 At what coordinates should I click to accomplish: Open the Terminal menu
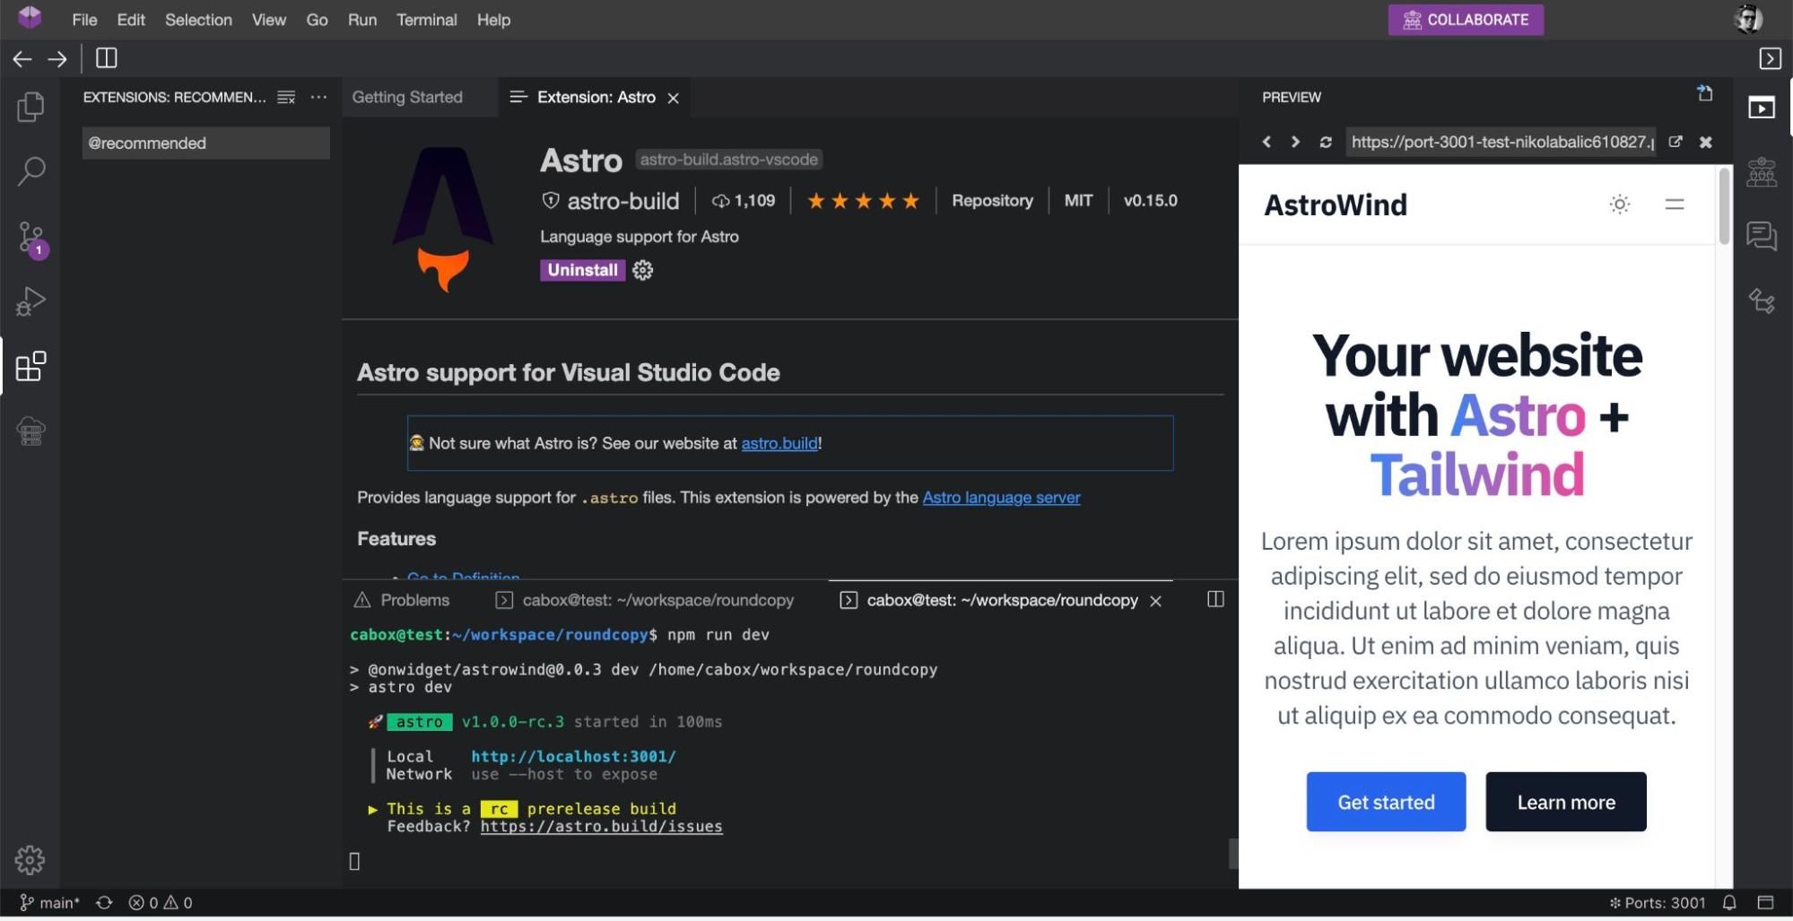(x=426, y=20)
